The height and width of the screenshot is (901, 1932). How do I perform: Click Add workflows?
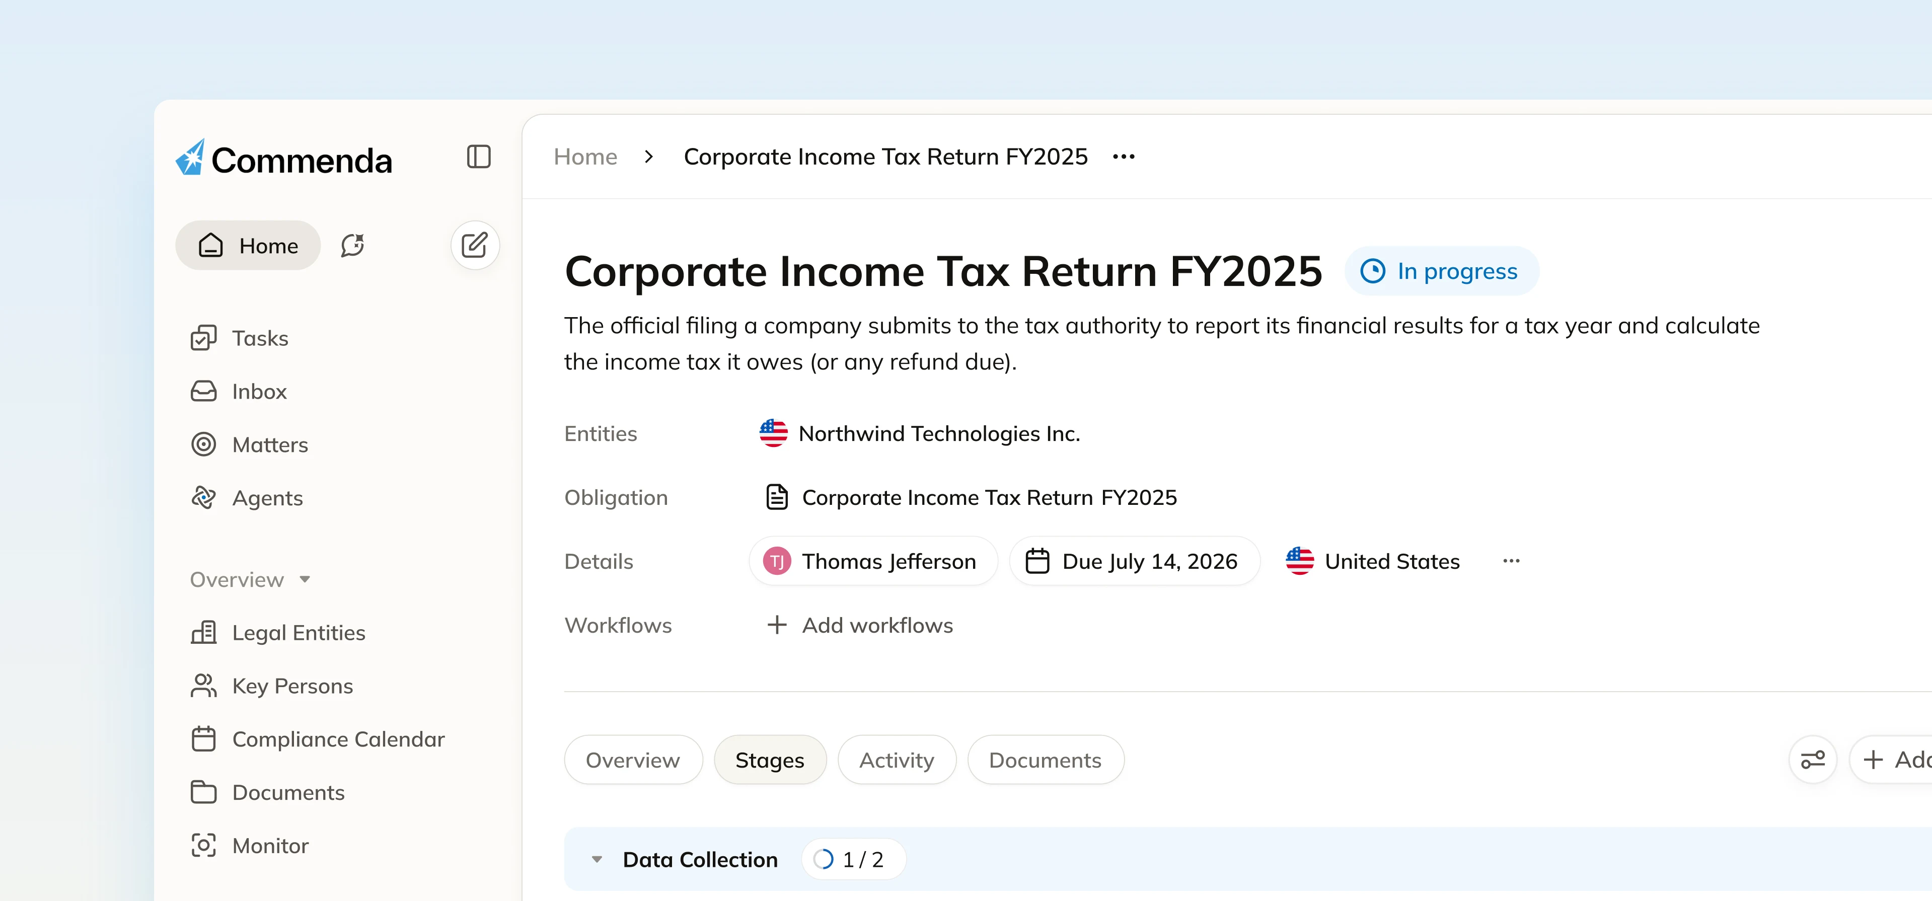click(x=859, y=626)
